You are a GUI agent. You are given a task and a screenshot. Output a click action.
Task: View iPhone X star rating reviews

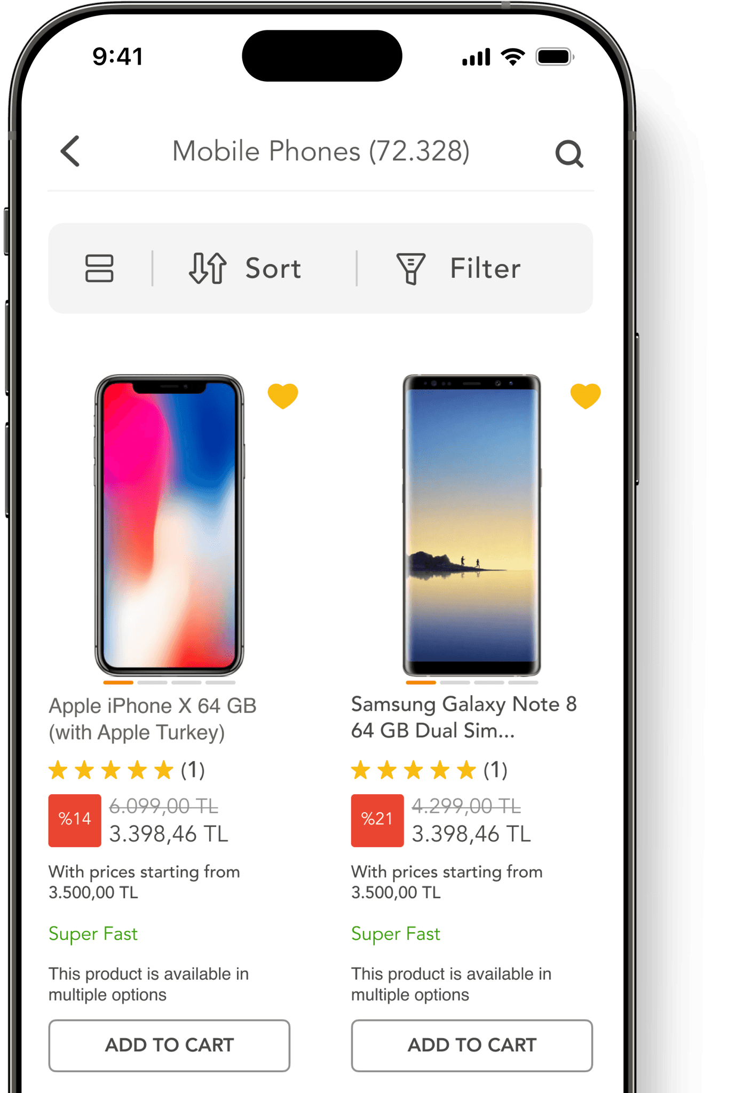click(x=126, y=770)
